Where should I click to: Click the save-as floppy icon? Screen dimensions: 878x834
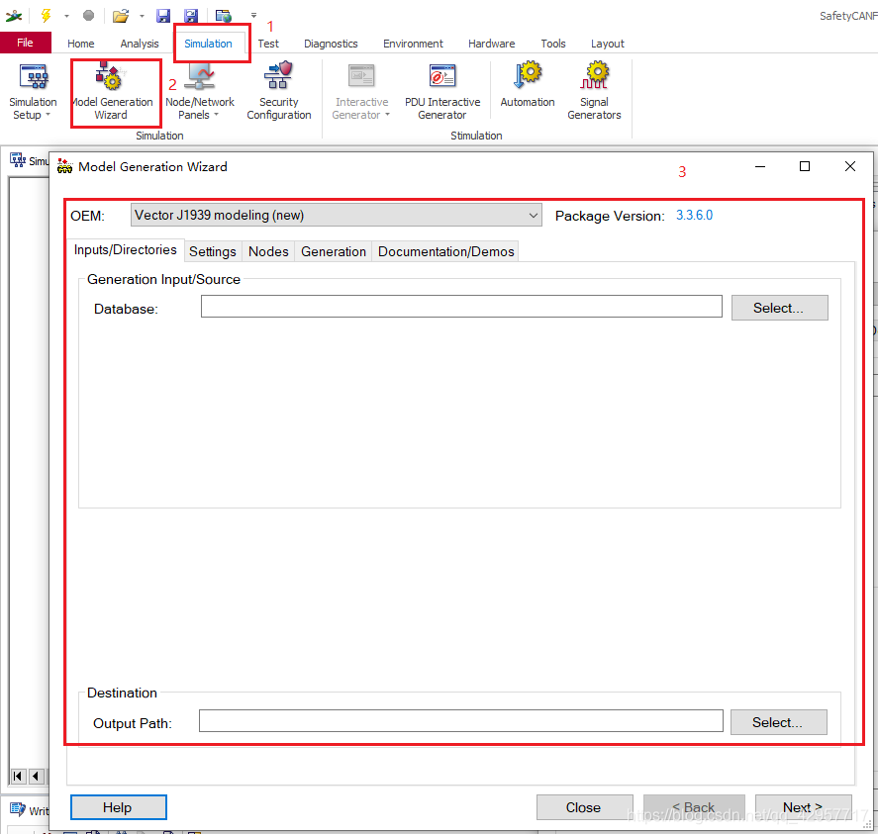tap(191, 16)
